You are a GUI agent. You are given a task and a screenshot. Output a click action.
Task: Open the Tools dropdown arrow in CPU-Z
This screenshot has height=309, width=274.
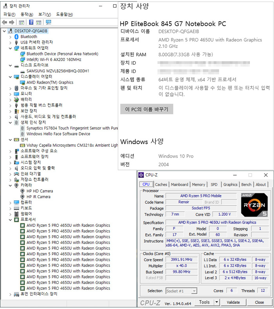(x=216, y=302)
